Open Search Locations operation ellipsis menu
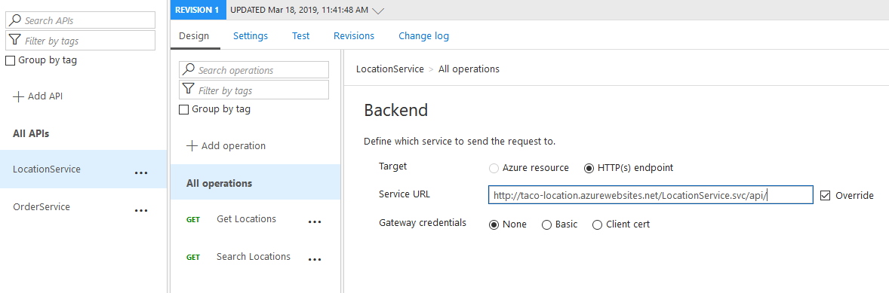This screenshot has height=293, width=889. point(315,260)
